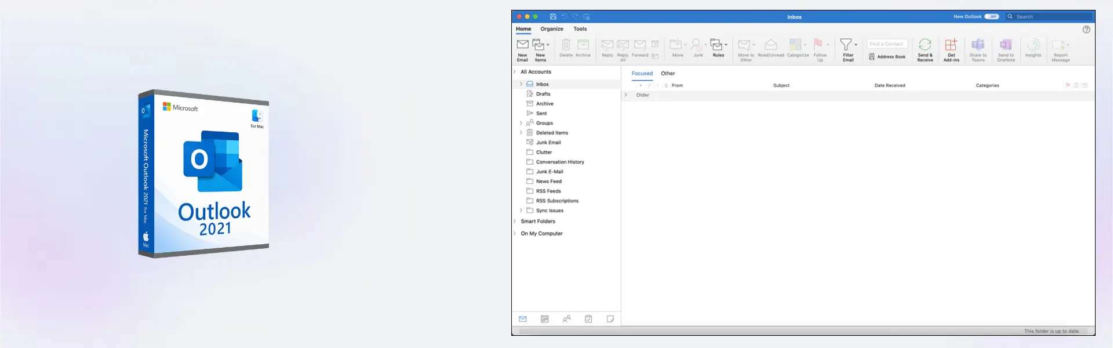This screenshot has height=348, width=1113.
Task: Click the Archive ribbon icon
Action: [x=583, y=45]
